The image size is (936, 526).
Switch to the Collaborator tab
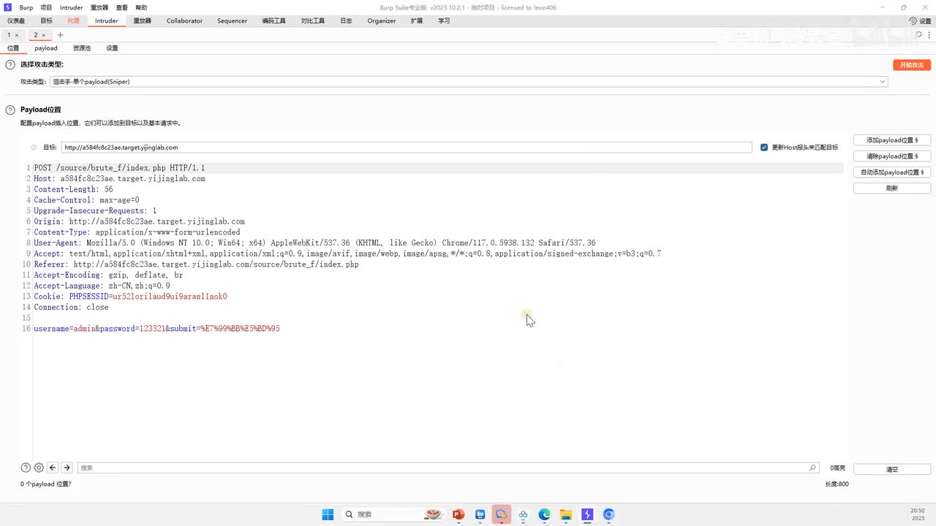[184, 21]
